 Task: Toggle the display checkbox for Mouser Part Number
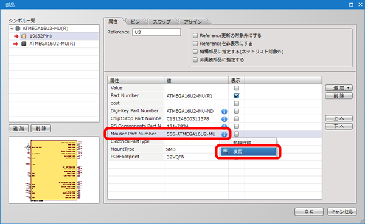click(x=236, y=134)
